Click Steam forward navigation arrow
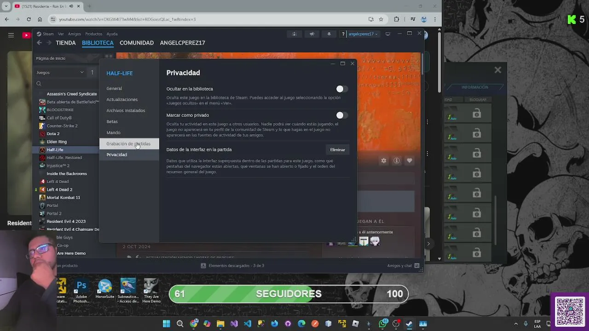This screenshot has width=589, height=331. 49,43
